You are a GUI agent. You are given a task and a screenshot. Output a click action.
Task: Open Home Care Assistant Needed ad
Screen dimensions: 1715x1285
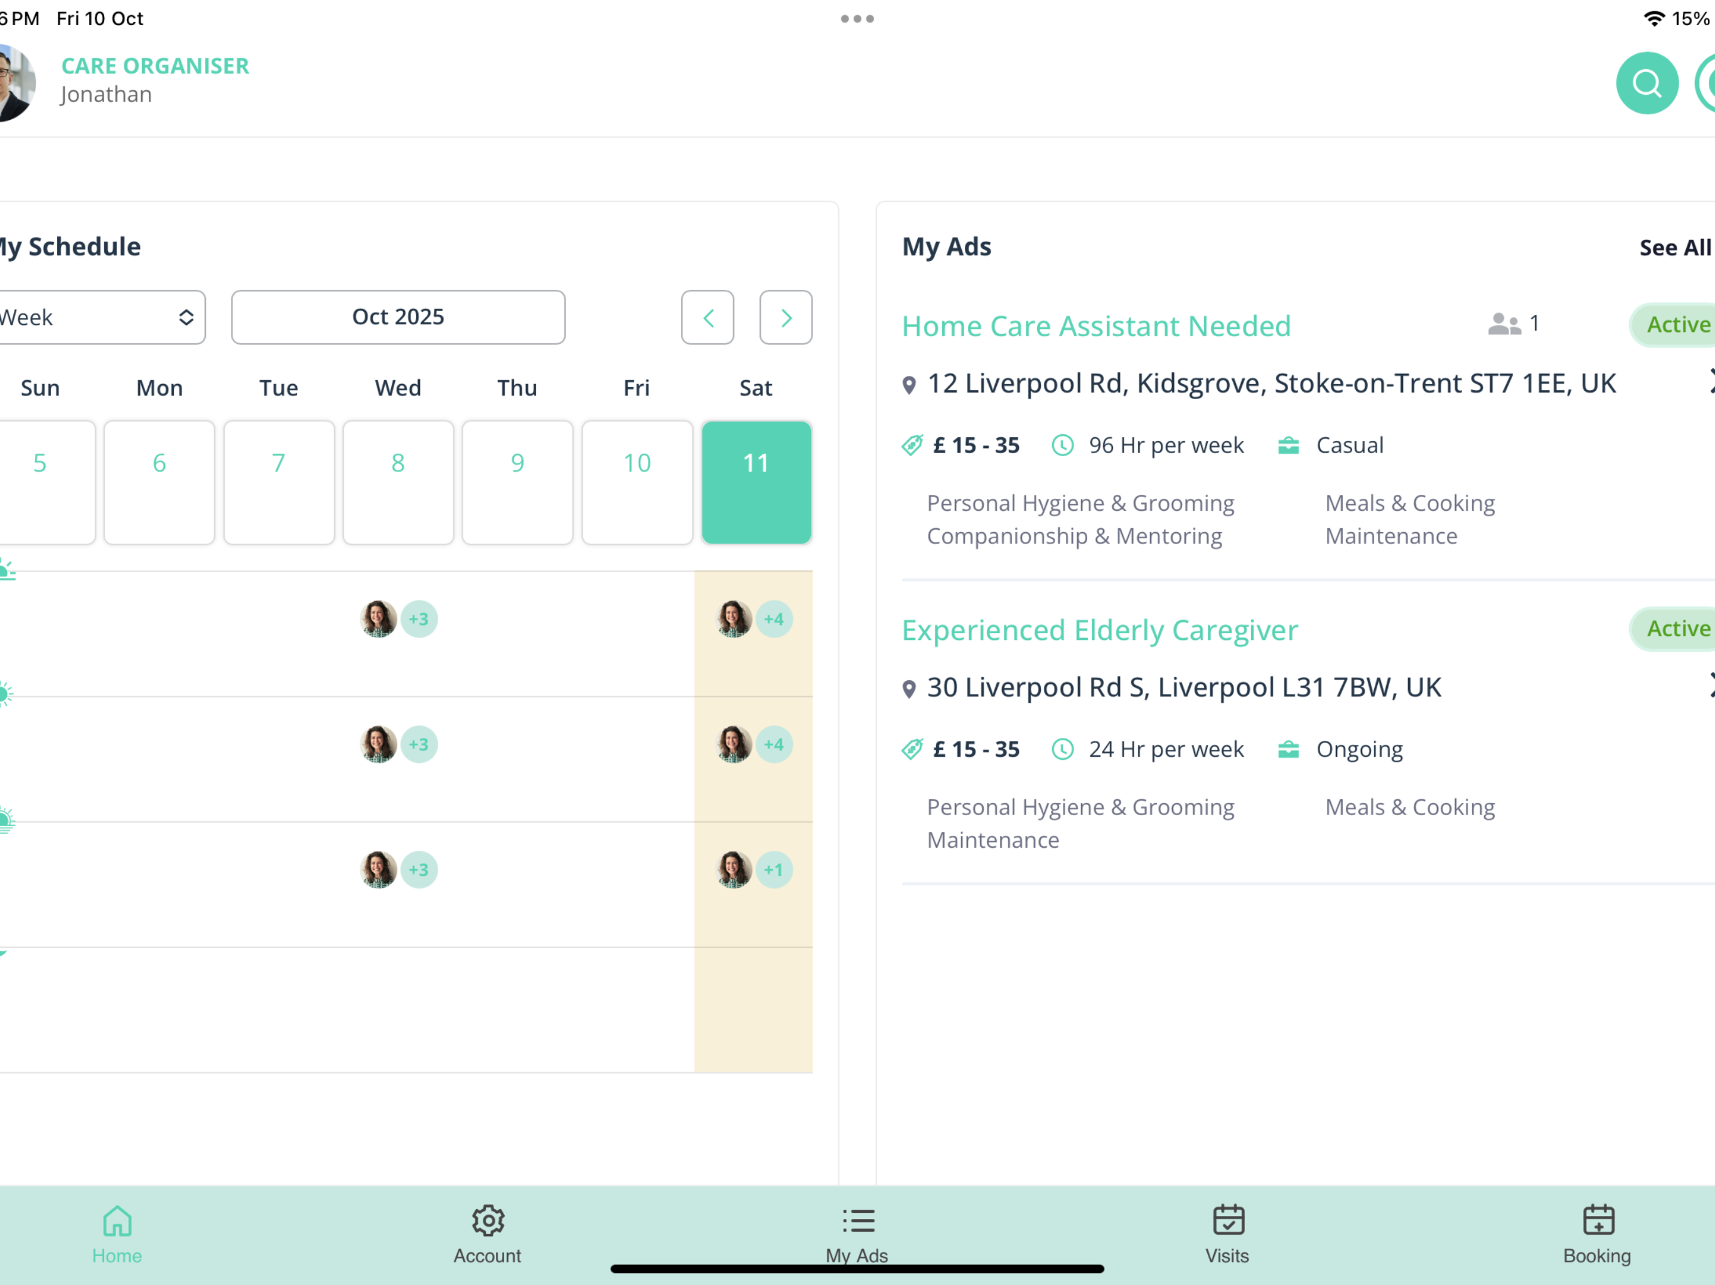(1096, 326)
